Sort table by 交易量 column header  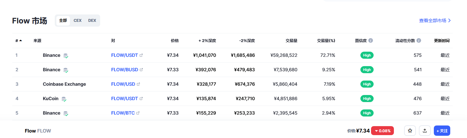(291, 41)
